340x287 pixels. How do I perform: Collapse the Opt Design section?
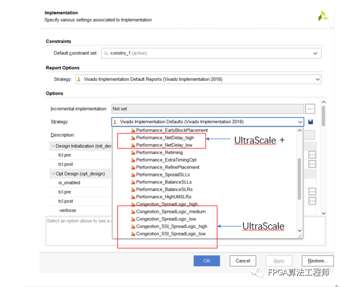[52, 174]
